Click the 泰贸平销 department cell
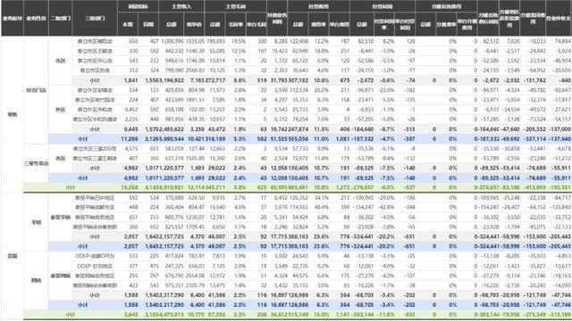Image resolution: width=572 pixels, height=321 pixels. 61,217
